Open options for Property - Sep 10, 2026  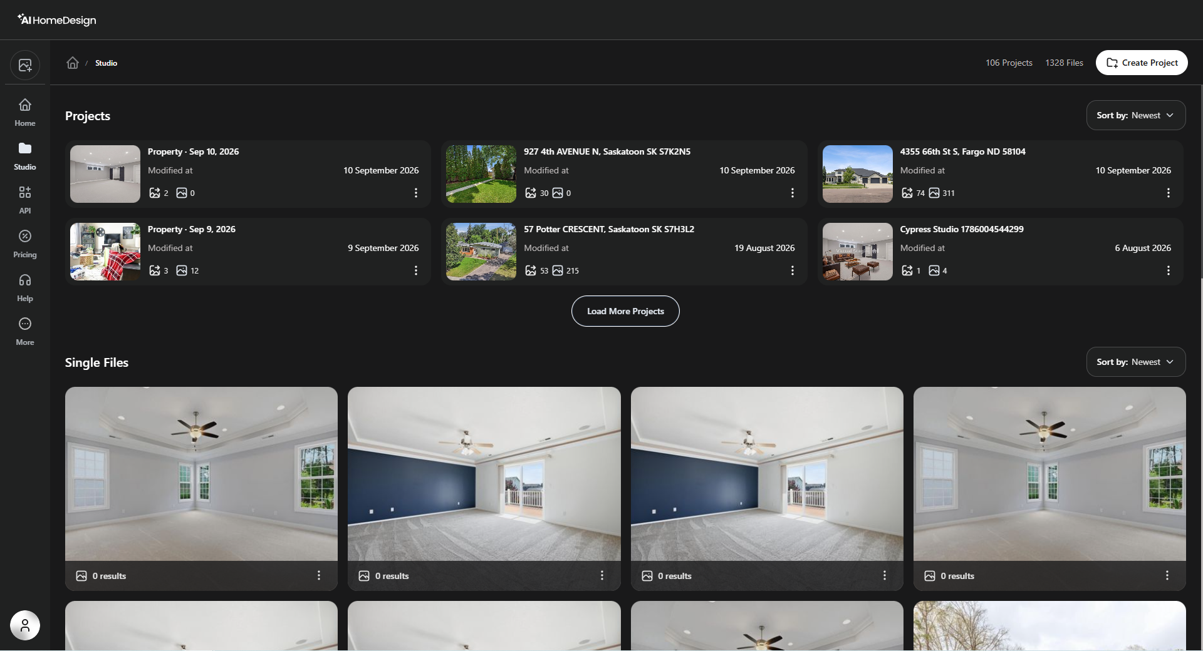coord(416,193)
